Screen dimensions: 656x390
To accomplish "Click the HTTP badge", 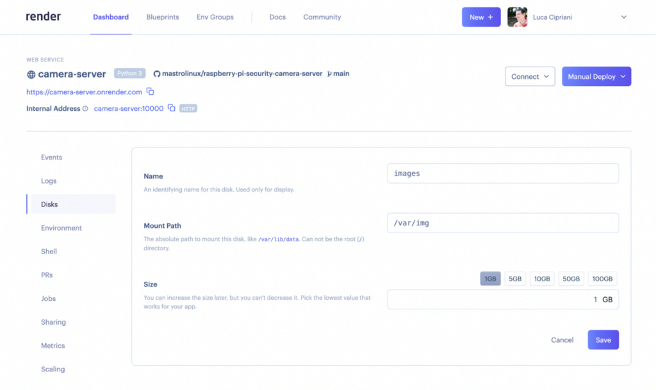I will [x=188, y=109].
